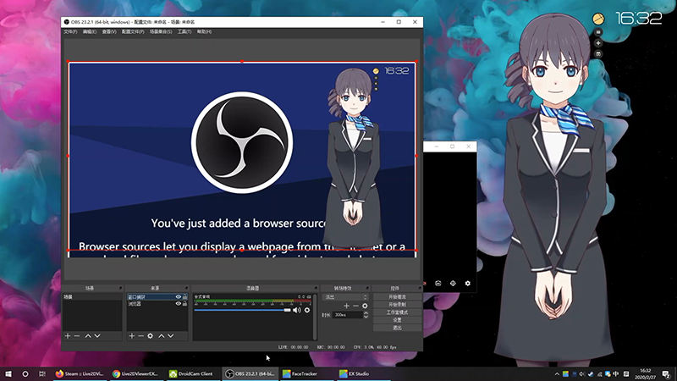Open the Scene Collection menu in OBS
The image size is (677, 381).
click(161, 32)
